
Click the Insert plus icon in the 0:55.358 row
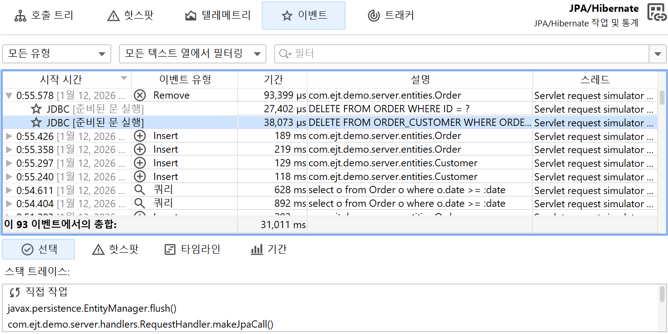pos(140,150)
